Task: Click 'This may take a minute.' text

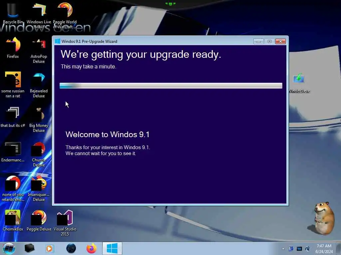Action: pyautogui.click(x=88, y=66)
